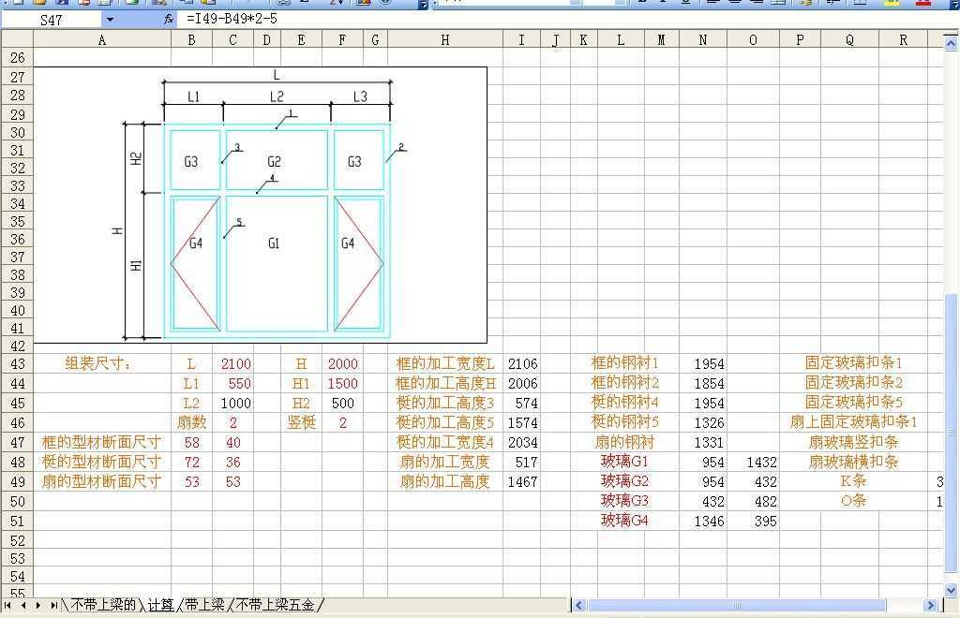Click the 梃的型材断面尺寸 label
Image resolution: width=960 pixels, height=618 pixels.
click(101, 463)
